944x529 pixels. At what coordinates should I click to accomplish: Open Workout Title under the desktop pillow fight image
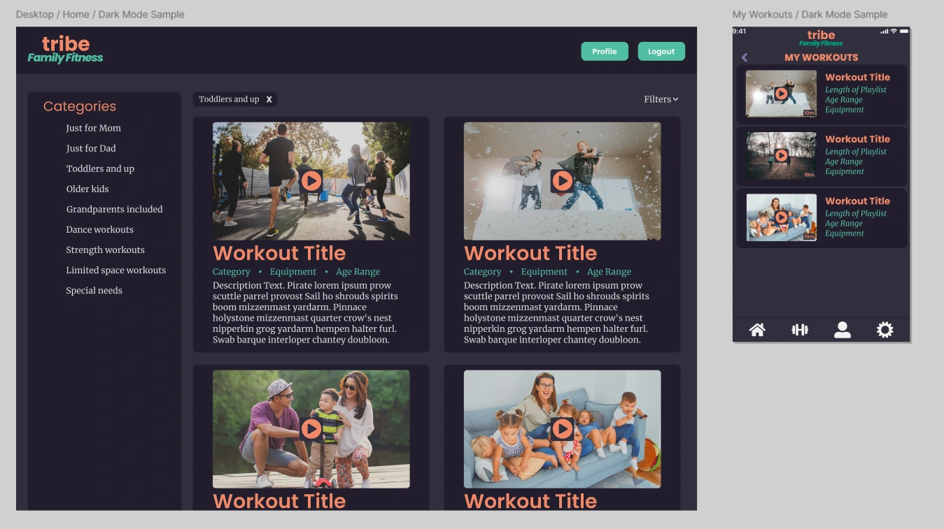530,253
